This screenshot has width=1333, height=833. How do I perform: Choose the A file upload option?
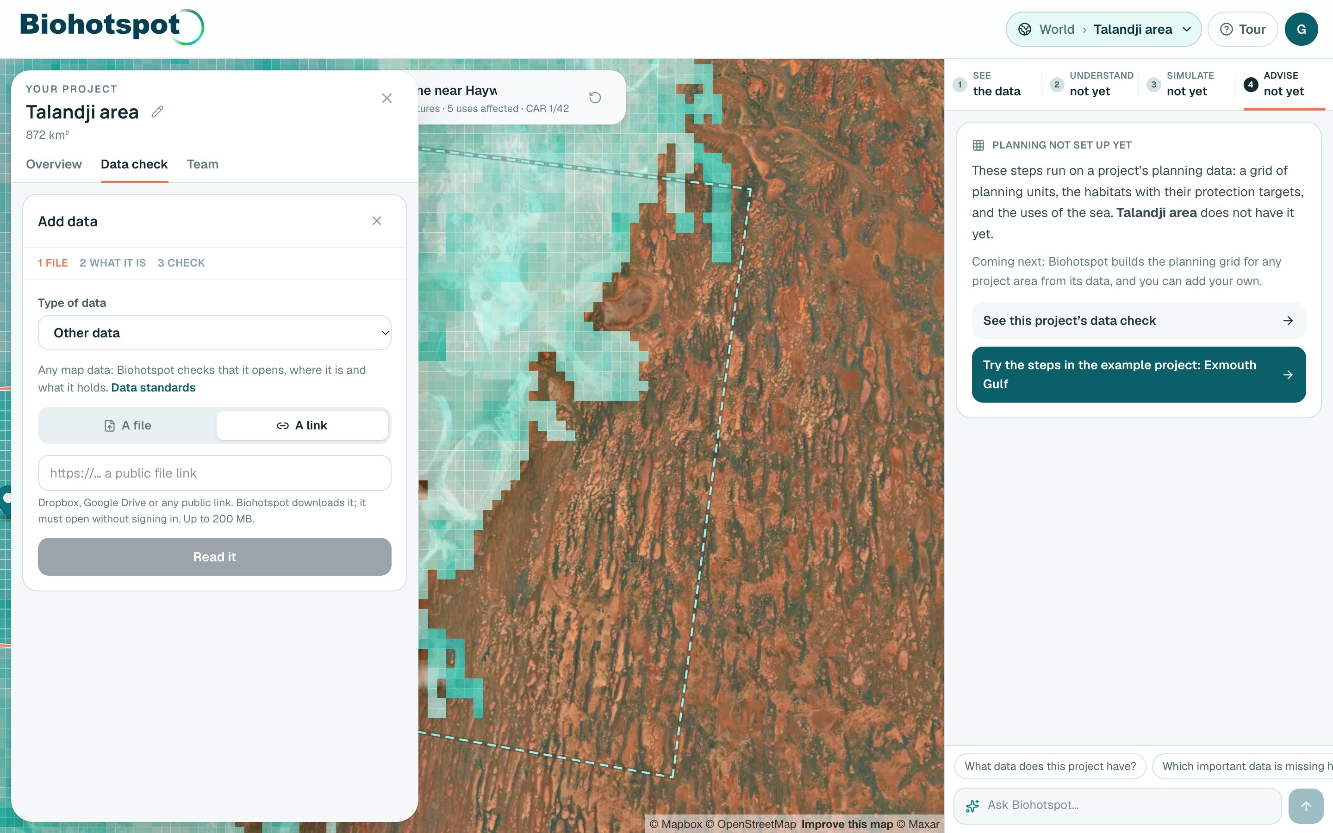[x=128, y=425]
